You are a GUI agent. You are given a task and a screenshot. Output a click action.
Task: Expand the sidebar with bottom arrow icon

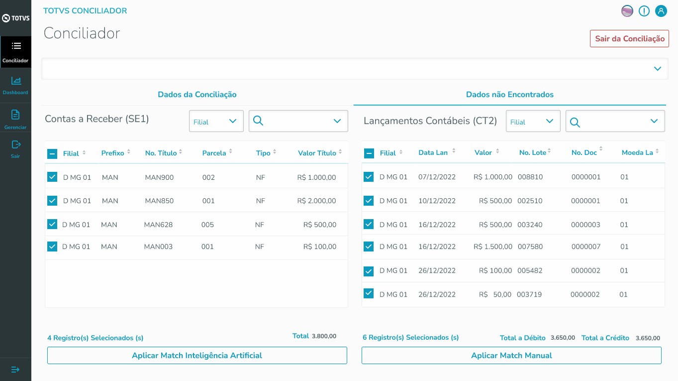click(15, 370)
